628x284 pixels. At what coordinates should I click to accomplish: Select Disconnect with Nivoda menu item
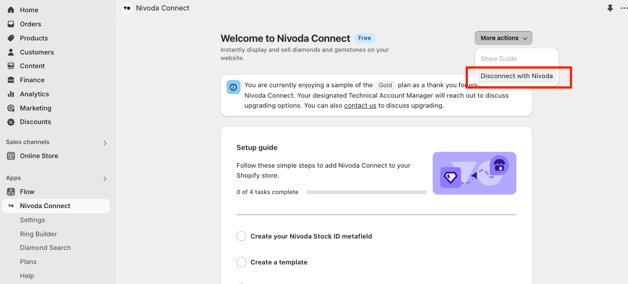point(517,76)
